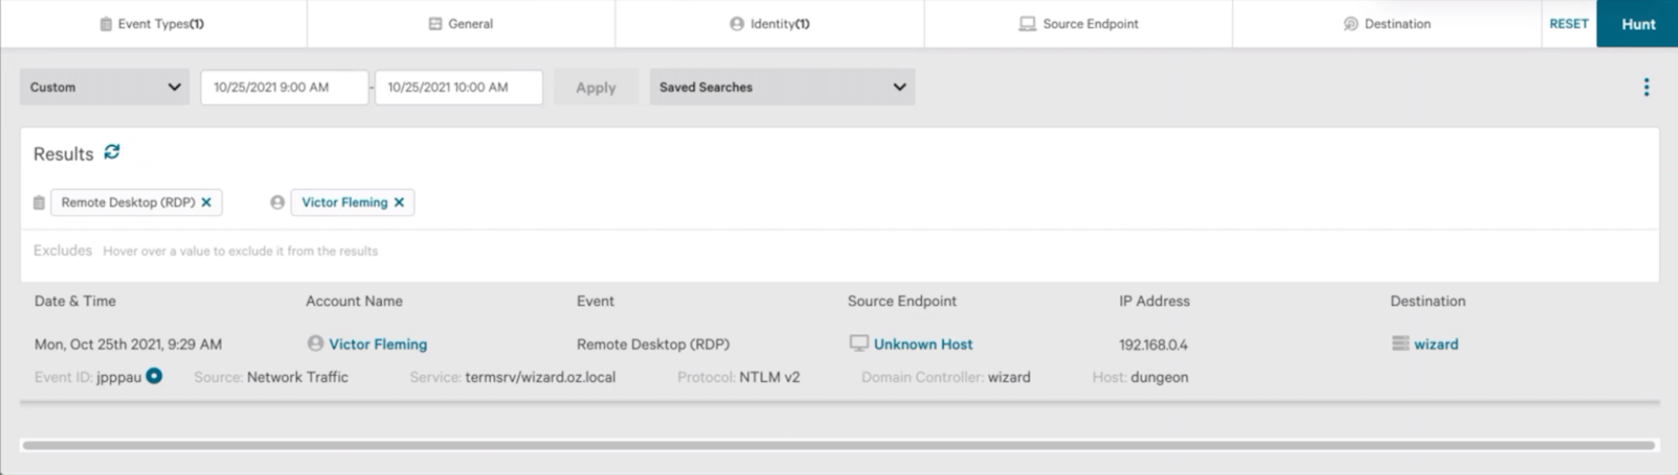Click the Remote Desktop (RDP) event cell
This screenshot has height=475, width=1678.
(653, 345)
